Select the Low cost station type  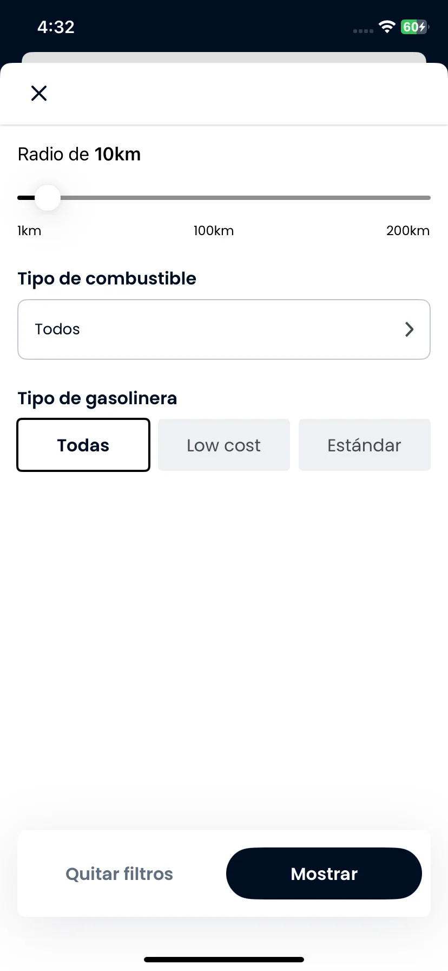[x=224, y=445]
